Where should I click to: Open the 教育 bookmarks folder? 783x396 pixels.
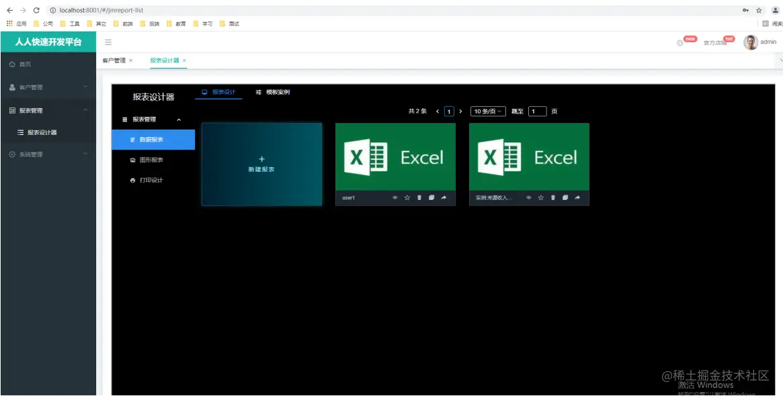pos(176,23)
